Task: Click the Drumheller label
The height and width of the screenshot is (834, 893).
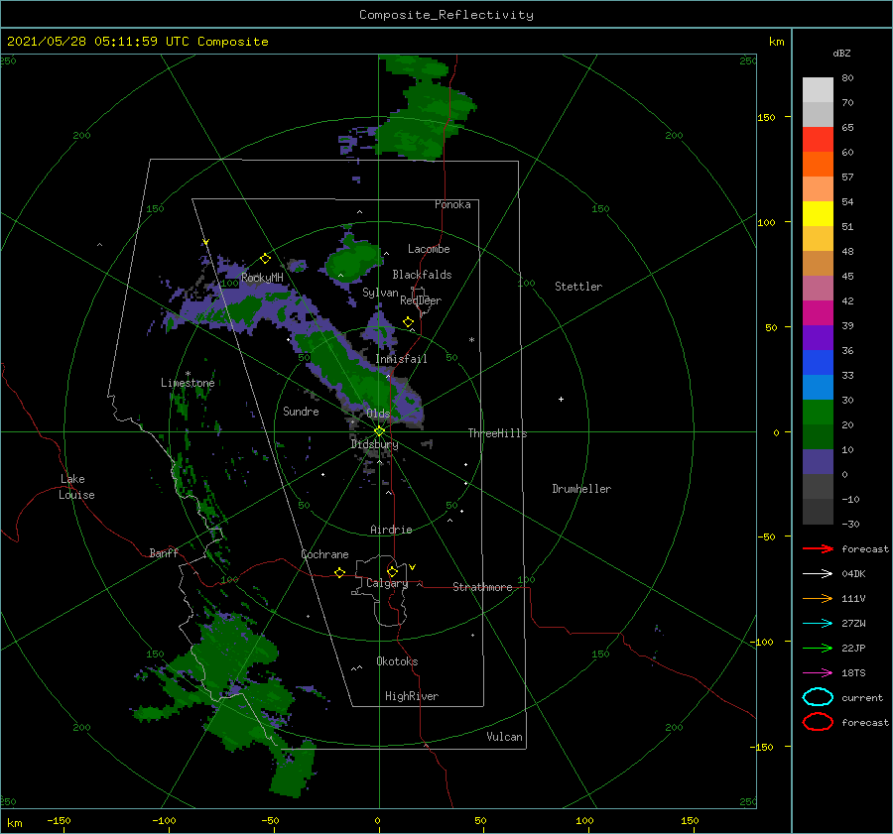Action: pos(581,489)
